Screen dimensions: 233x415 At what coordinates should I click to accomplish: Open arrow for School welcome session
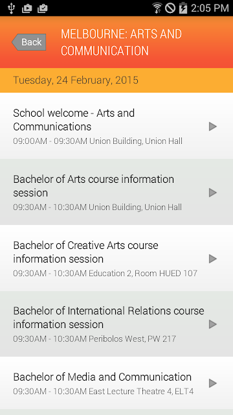(213, 126)
